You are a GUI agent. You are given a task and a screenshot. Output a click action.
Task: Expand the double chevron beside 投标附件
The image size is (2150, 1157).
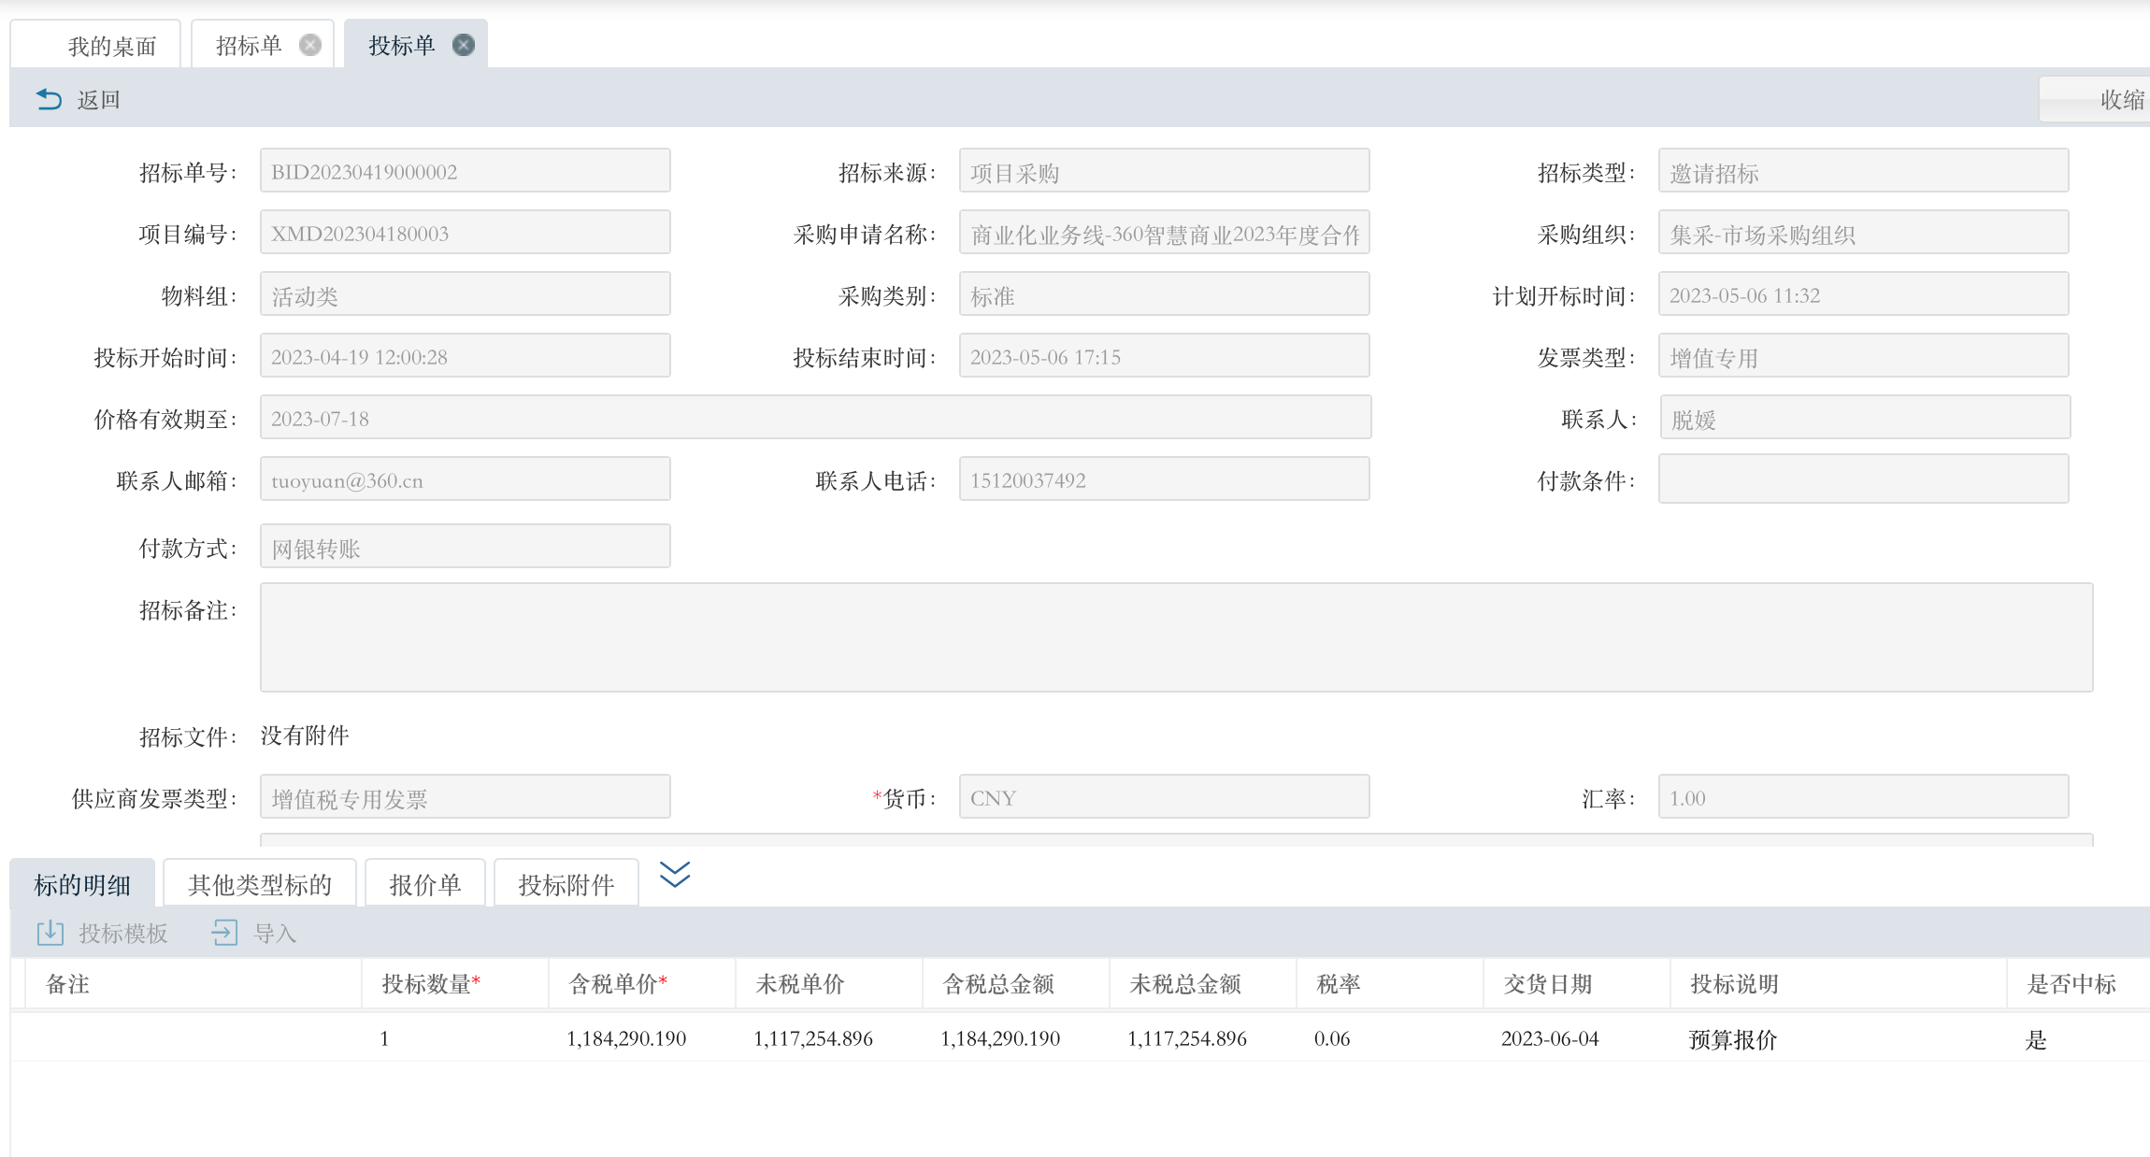(674, 875)
